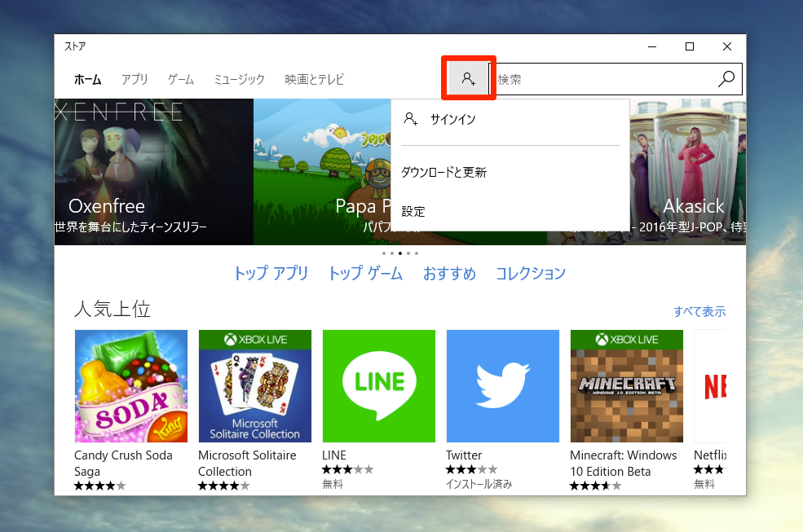Click the star rating under Twitter
The height and width of the screenshot is (532, 803).
472,469
